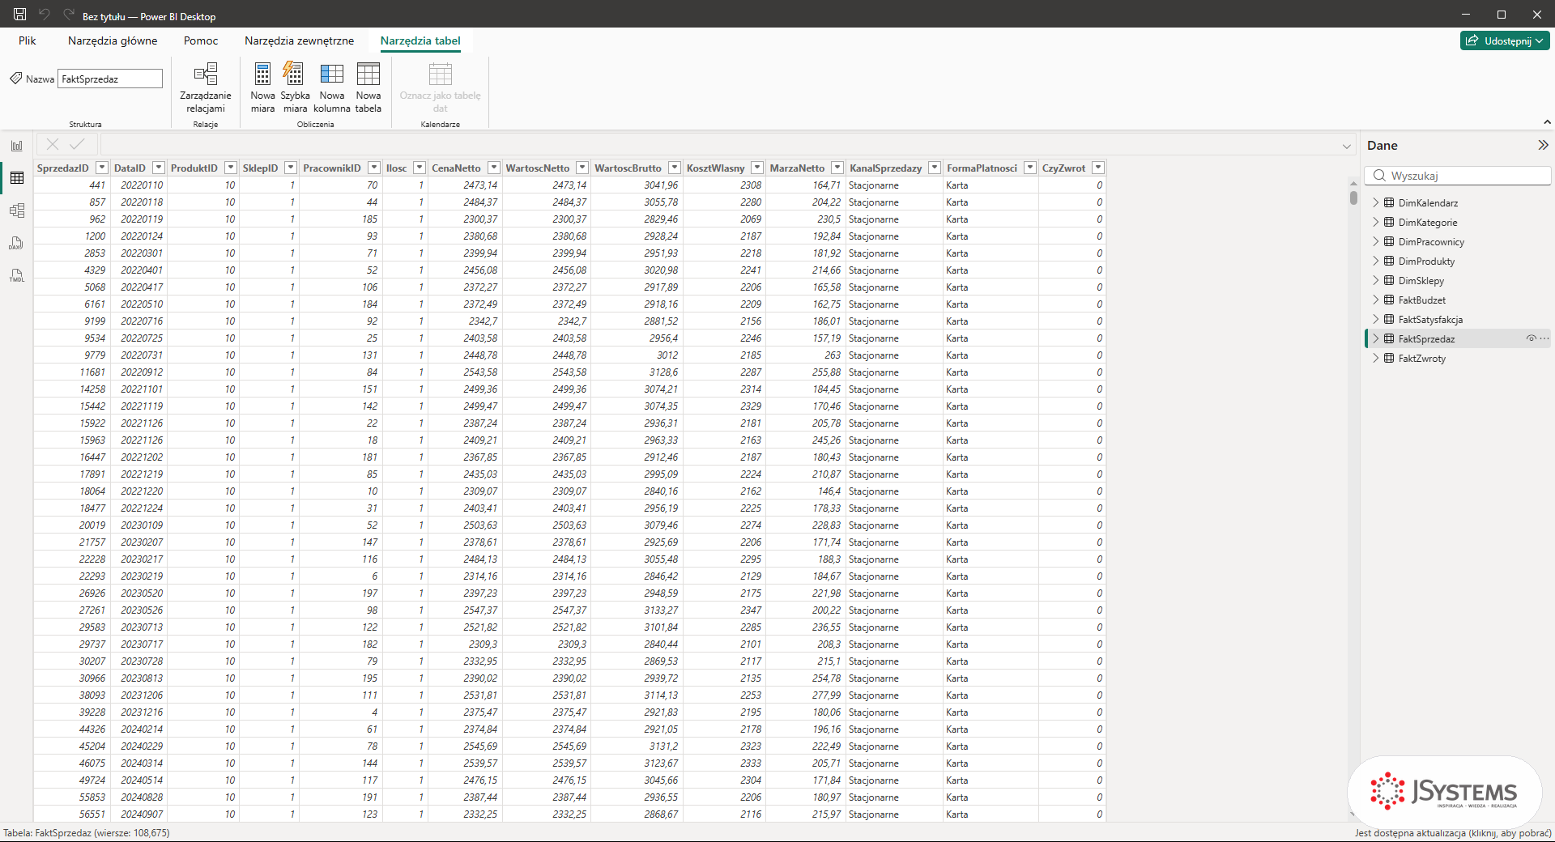Screen dimensions: 1555x842
Task: Add Nowa kolumna from ribbon
Action: [332, 87]
